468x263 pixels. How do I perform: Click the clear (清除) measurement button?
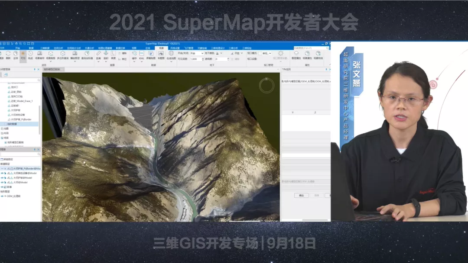coord(123,53)
